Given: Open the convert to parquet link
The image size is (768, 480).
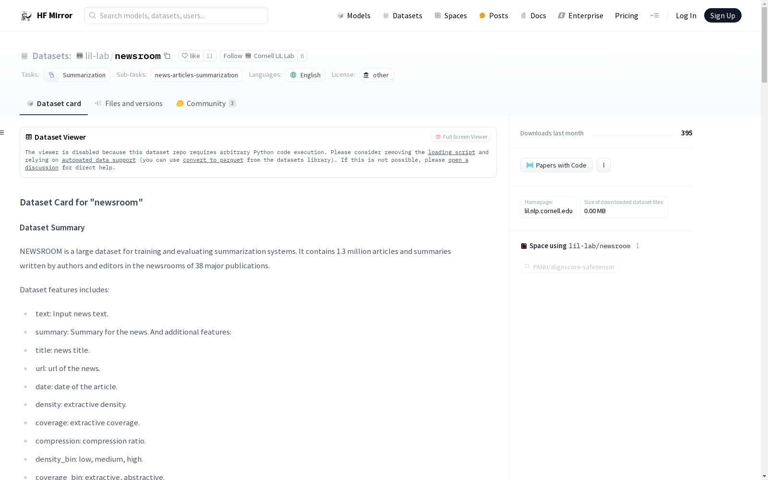Looking at the screenshot, I should click(x=213, y=160).
